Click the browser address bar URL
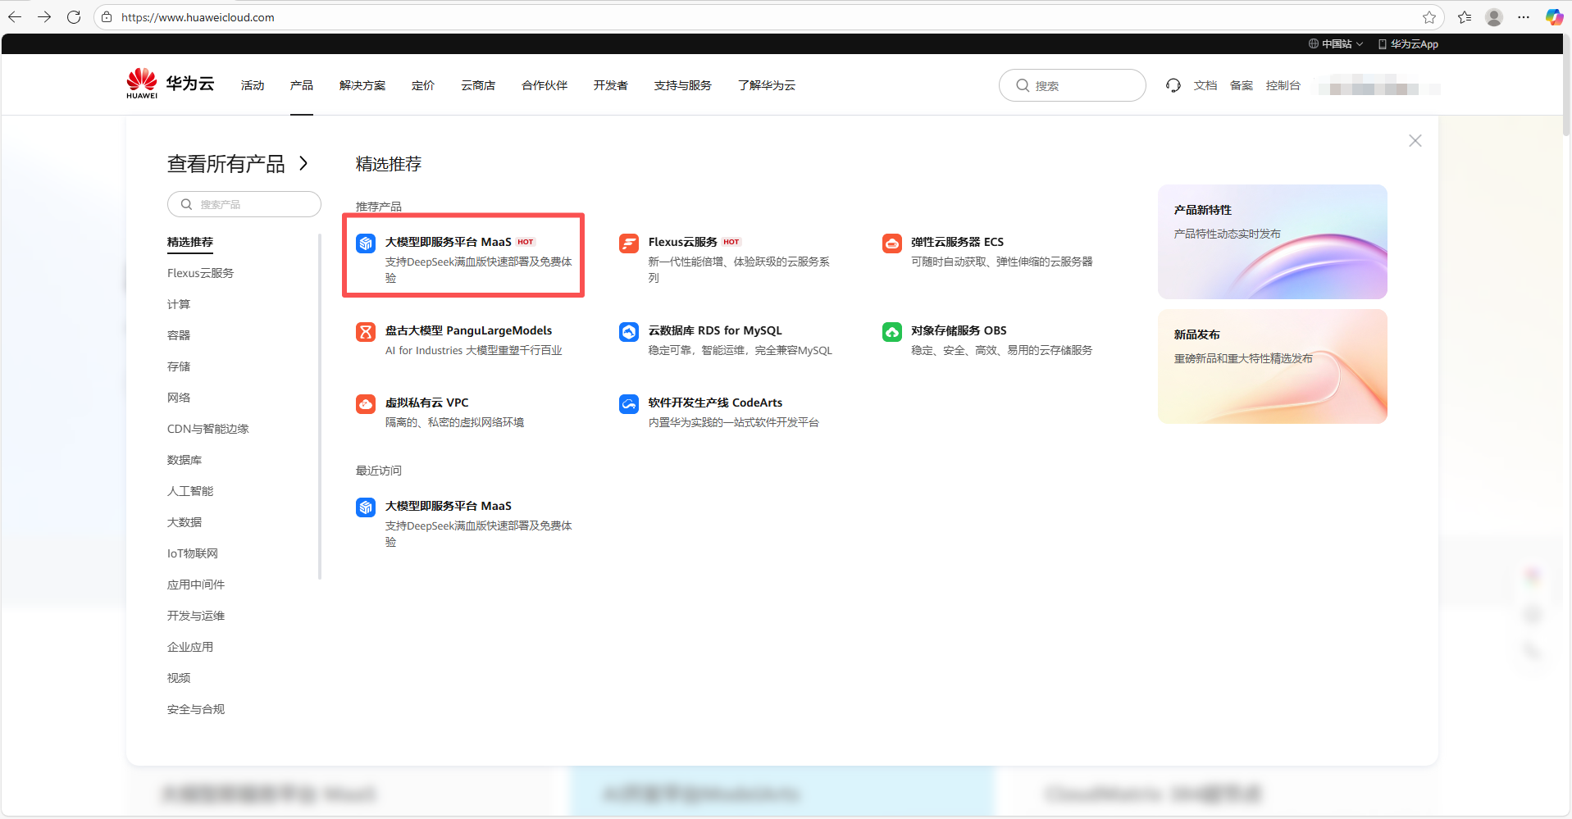This screenshot has width=1572, height=819. [x=198, y=17]
